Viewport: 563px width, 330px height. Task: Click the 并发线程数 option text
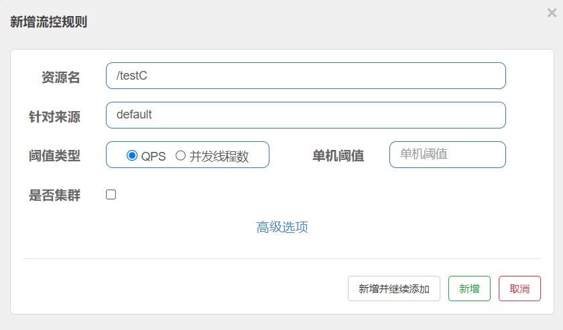point(219,157)
